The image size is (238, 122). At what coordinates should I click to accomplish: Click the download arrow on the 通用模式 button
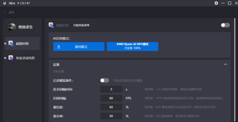coord(59,46)
